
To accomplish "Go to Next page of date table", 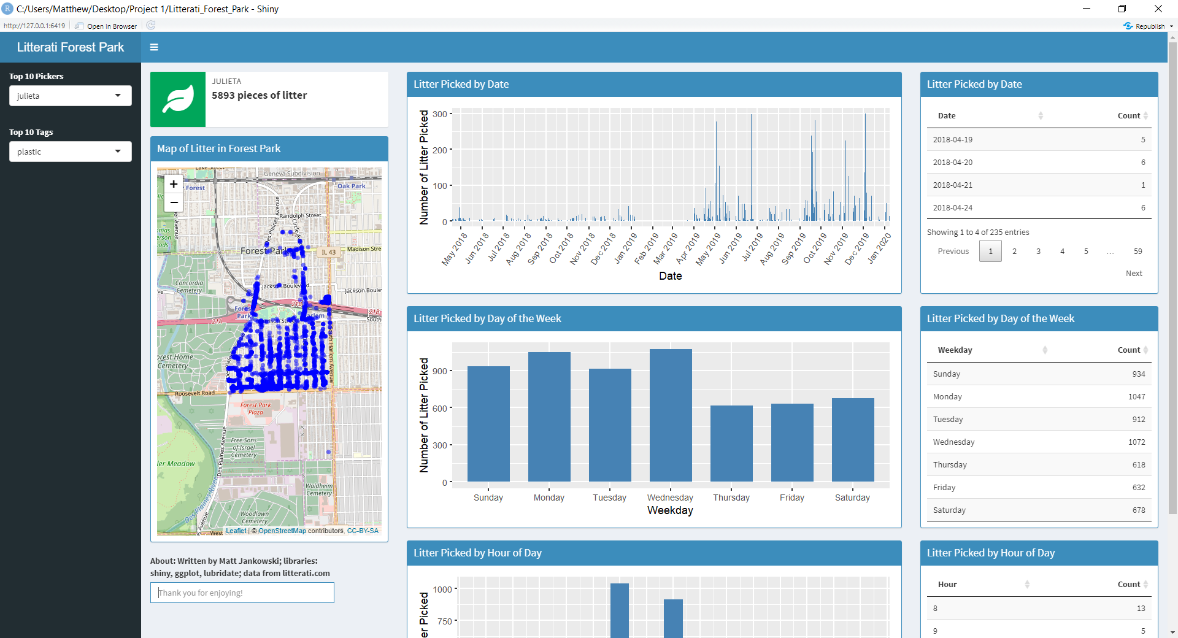I will pyautogui.click(x=1134, y=274).
